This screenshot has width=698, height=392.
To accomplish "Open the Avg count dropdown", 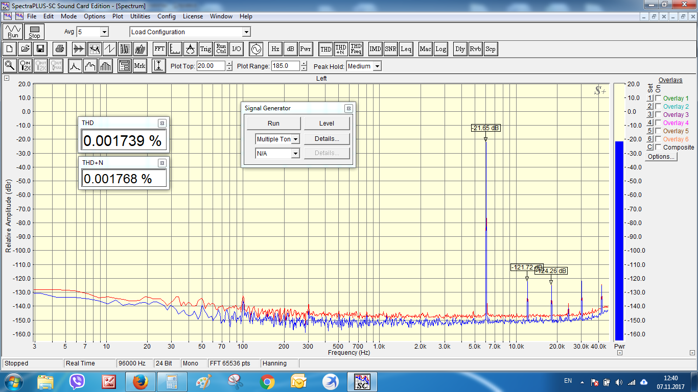I will (104, 32).
